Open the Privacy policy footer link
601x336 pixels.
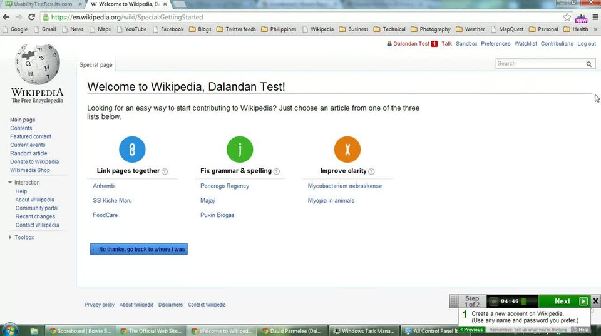coord(100,305)
